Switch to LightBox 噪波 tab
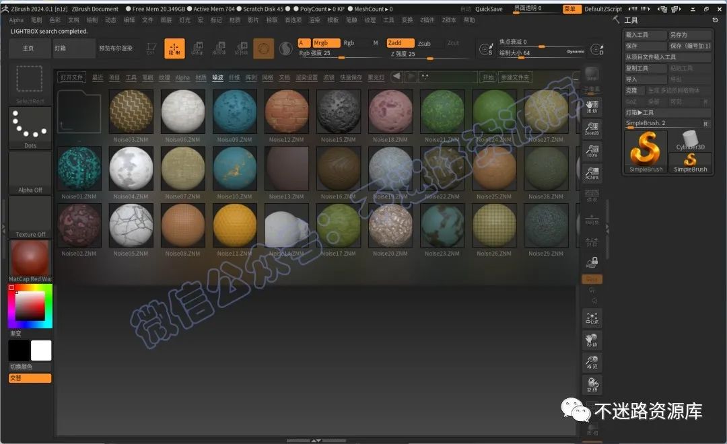The image size is (727, 444). pyautogui.click(x=218, y=77)
